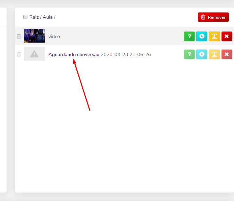Check the box for the video row
Image resolution: width=234 pixels, height=205 pixels.
pos(19,36)
